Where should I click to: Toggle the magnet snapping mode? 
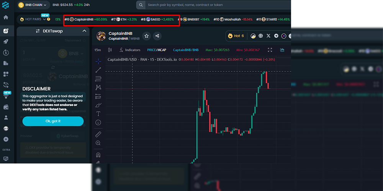point(98,155)
